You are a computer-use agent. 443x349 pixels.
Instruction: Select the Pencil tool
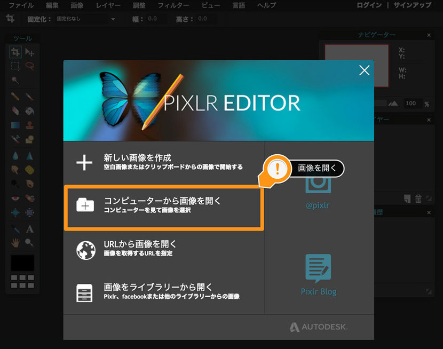pos(15,97)
